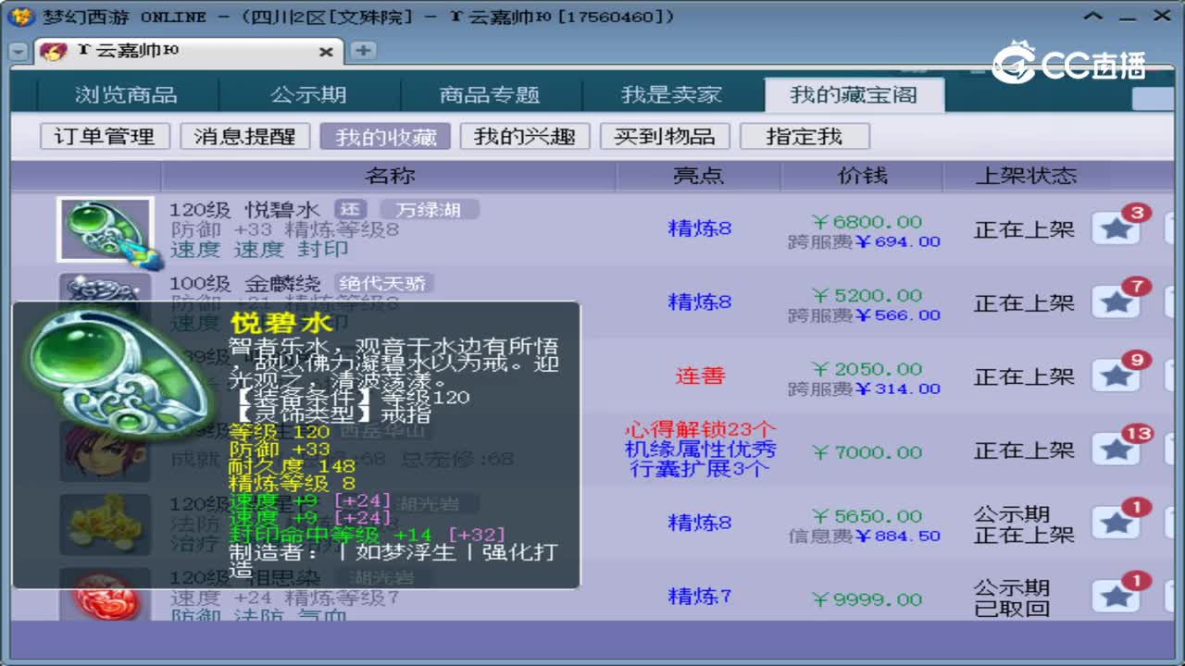Click the favorite star with badge 13
The width and height of the screenshot is (1185, 666).
(1116, 450)
